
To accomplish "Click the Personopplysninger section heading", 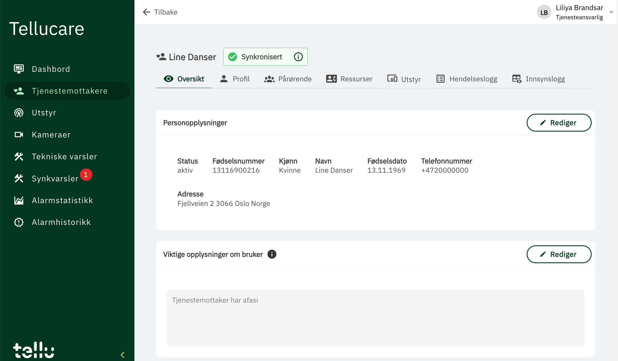I will point(195,123).
